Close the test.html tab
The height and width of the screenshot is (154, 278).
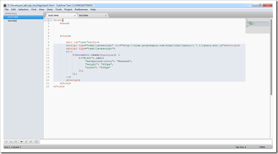pyautogui.click(x=106, y=16)
